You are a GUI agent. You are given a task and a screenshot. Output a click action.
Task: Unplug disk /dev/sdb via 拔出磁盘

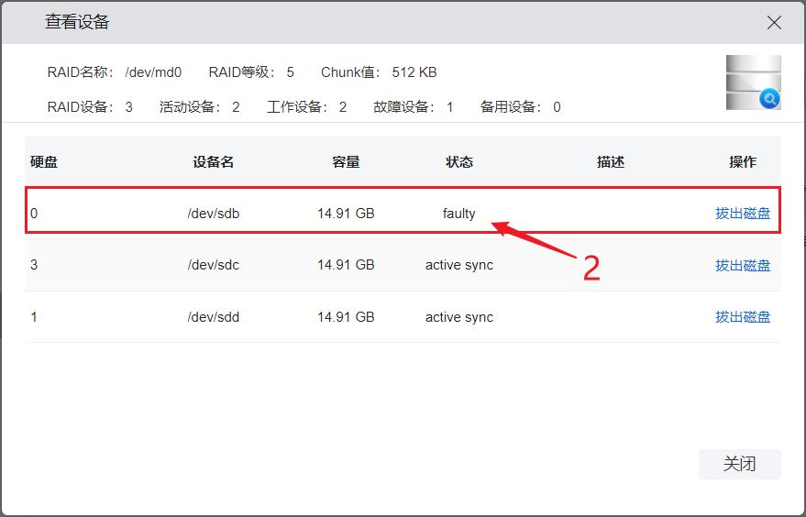743,214
